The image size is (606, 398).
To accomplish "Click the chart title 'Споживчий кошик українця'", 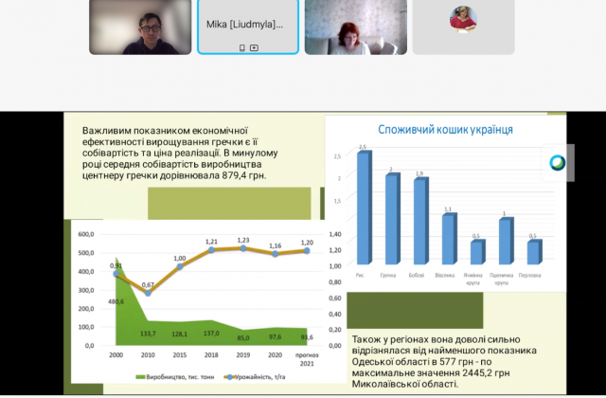I will coord(445,130).
